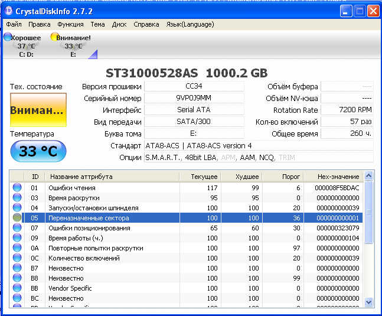Click the Hex-значение column header

pos(337,177)
